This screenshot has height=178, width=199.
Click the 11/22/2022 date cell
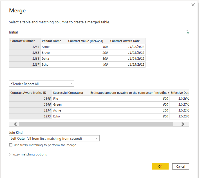point(127,47)
